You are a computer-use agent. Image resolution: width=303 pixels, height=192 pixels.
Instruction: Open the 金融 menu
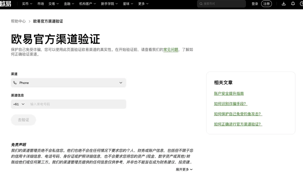(69, 4)
